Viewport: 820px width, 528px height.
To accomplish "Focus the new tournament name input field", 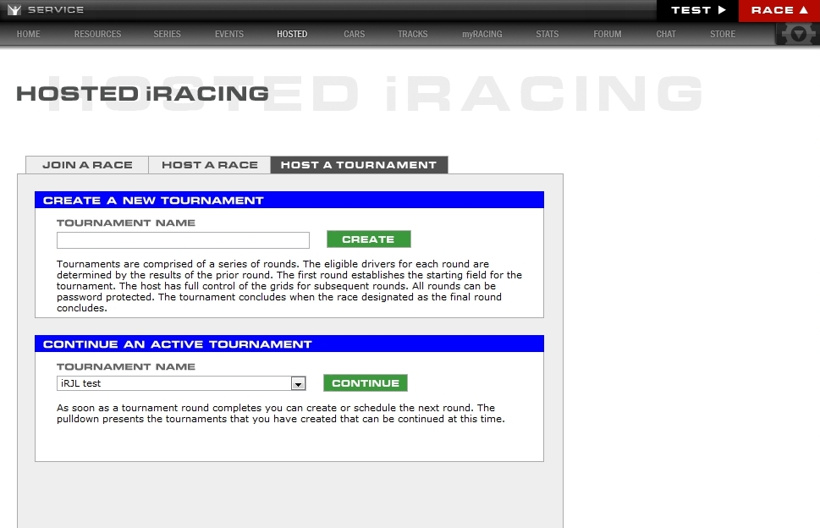I will coord(183,240).
